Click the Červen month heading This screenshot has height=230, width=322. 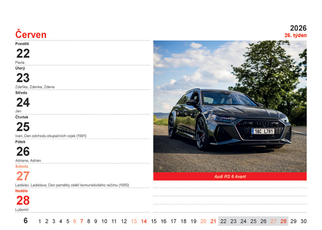click(31, 35)
